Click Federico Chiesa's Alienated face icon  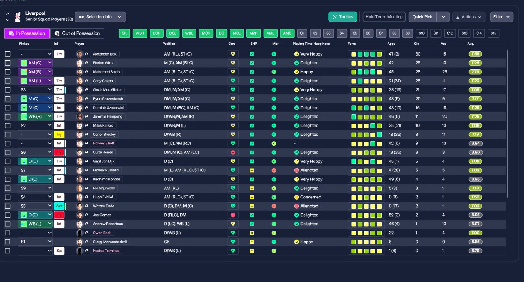pyautogui.click(x=296, y=170)
